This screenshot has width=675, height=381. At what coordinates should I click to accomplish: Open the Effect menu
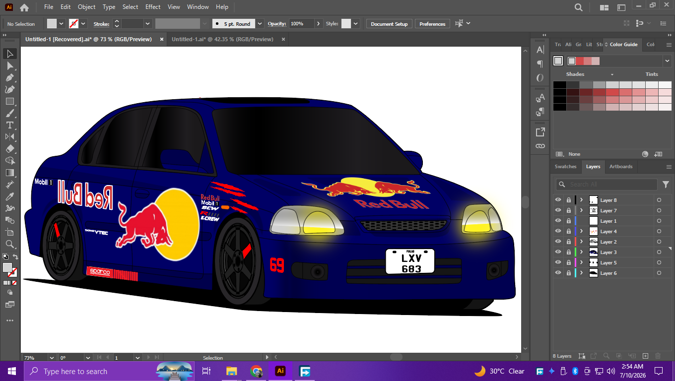[153, 7]
